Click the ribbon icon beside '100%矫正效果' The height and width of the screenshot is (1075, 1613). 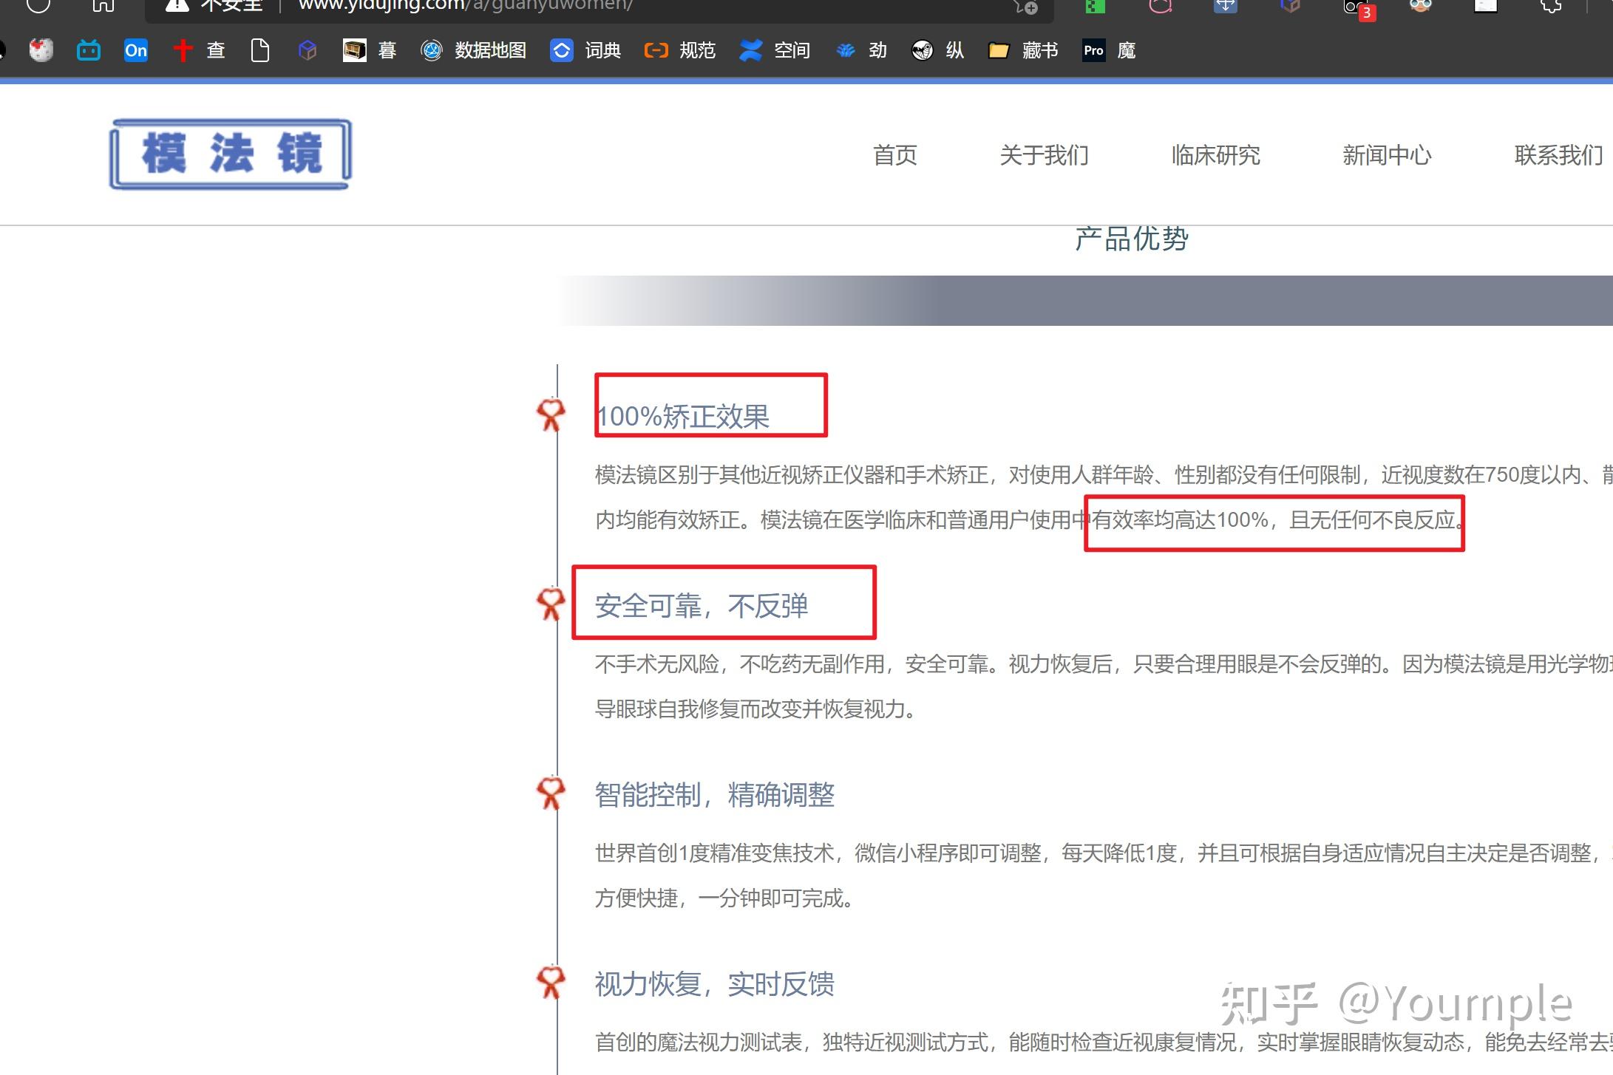(x=551, y=414)
